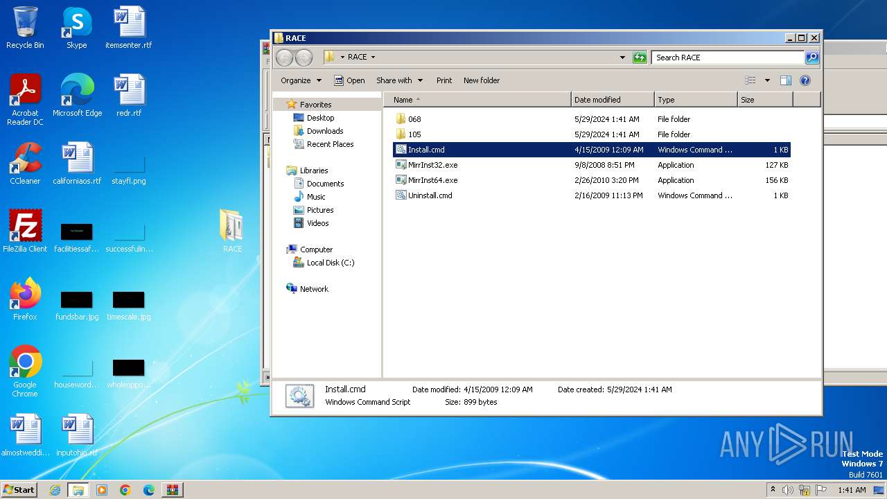
Task: Launch Firefox from the desktop
Action: [x=25, y=299]
